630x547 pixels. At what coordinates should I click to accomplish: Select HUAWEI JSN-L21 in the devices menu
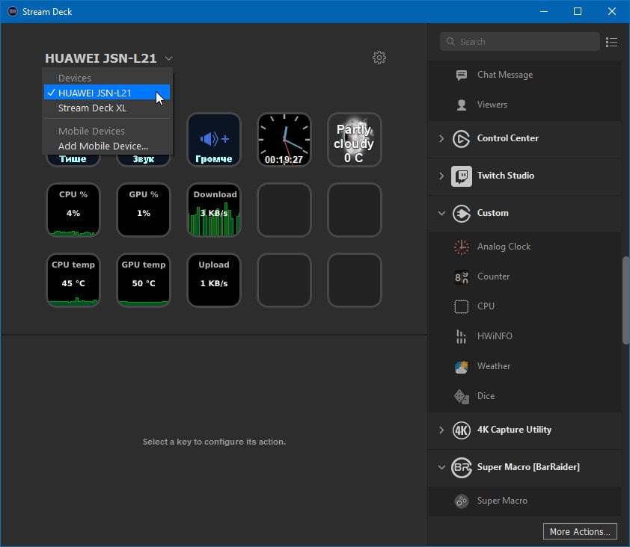pos(107,93)
